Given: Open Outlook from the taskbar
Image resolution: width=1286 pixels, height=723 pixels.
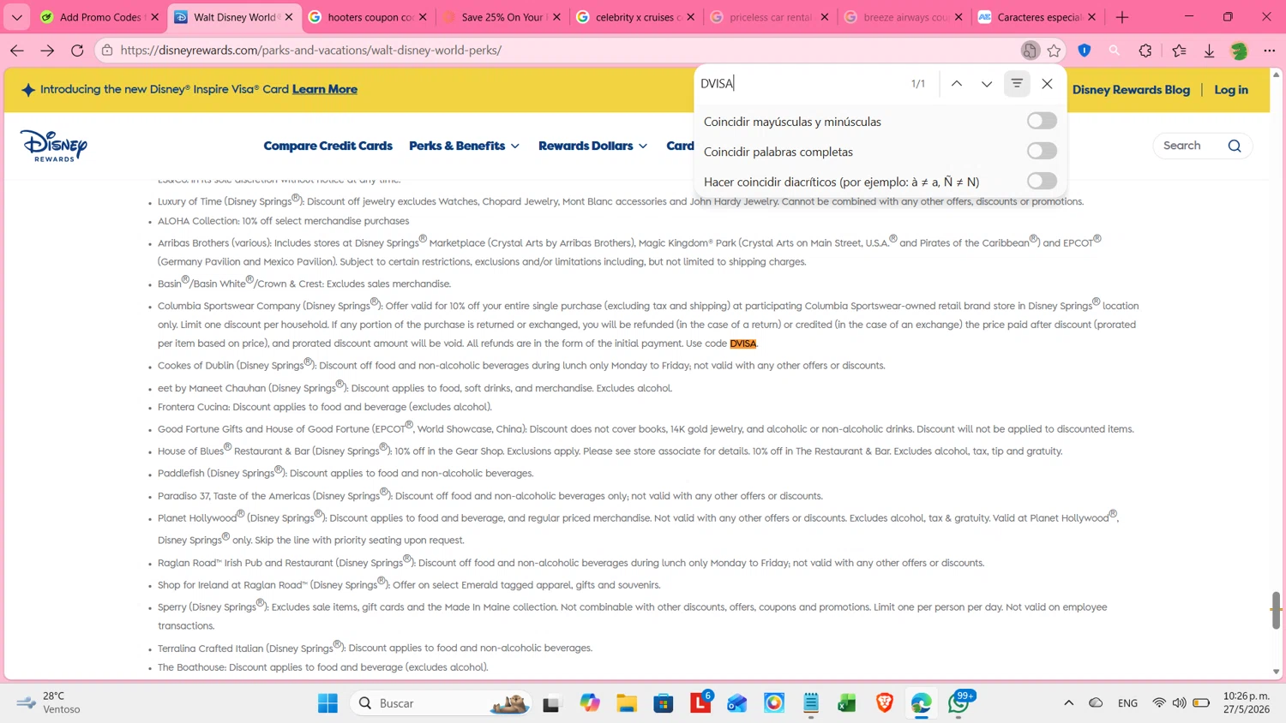Looking at the screenshot, I should (x=737, y=703).
